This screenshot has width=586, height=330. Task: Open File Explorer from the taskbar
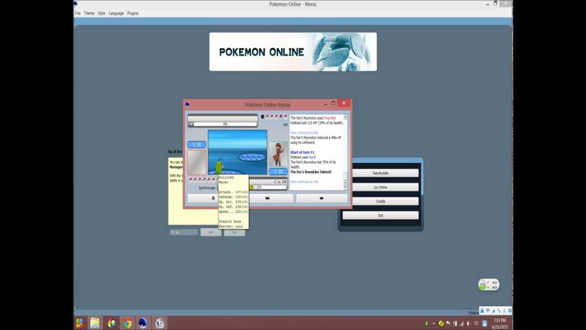(x=95, y=323)
